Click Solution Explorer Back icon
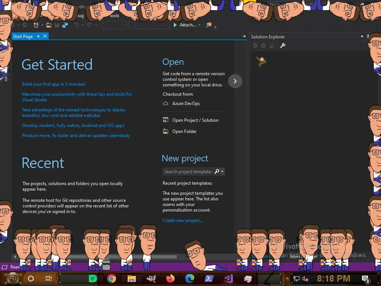The image size is (381, 286). (255, 45)
